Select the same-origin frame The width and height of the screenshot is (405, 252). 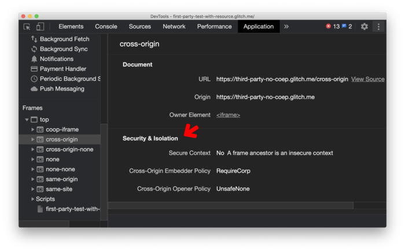click(x=61, y=179)
